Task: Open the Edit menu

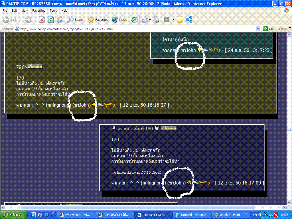Action: (x=14, y=11)
